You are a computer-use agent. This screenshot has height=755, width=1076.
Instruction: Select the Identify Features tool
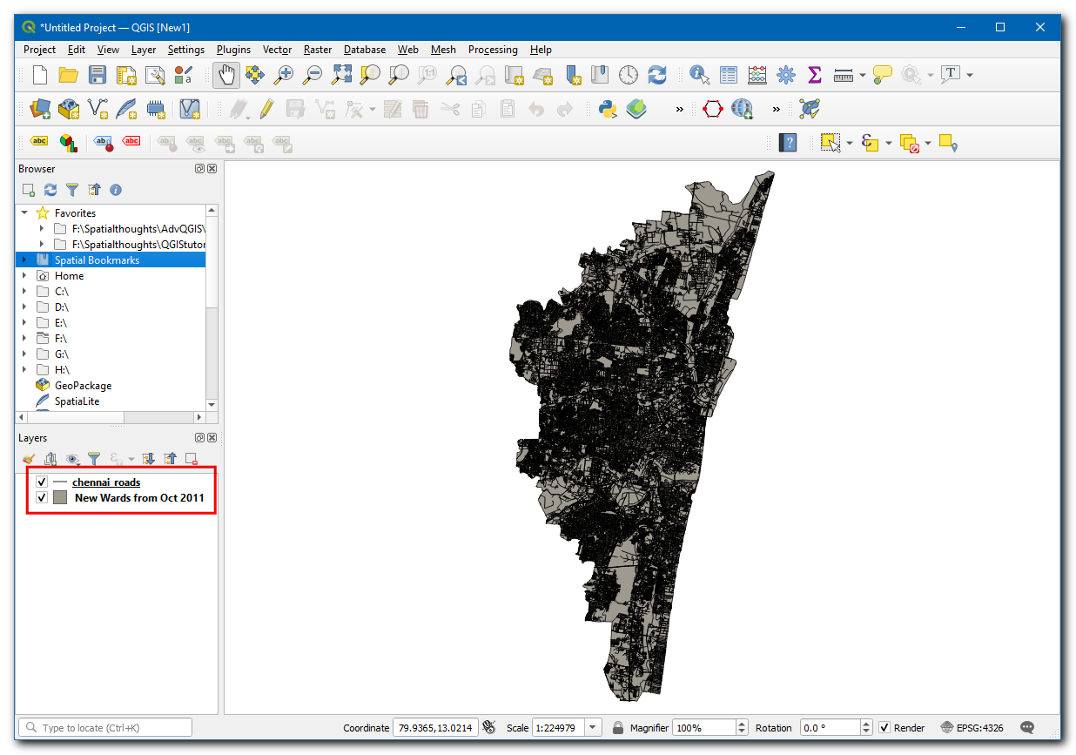click(699, 75)
